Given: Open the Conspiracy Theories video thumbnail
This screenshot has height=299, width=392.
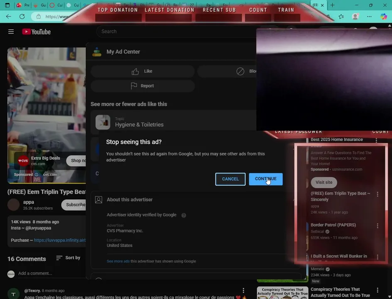Looking at the screenshot, I should (282, 293).
